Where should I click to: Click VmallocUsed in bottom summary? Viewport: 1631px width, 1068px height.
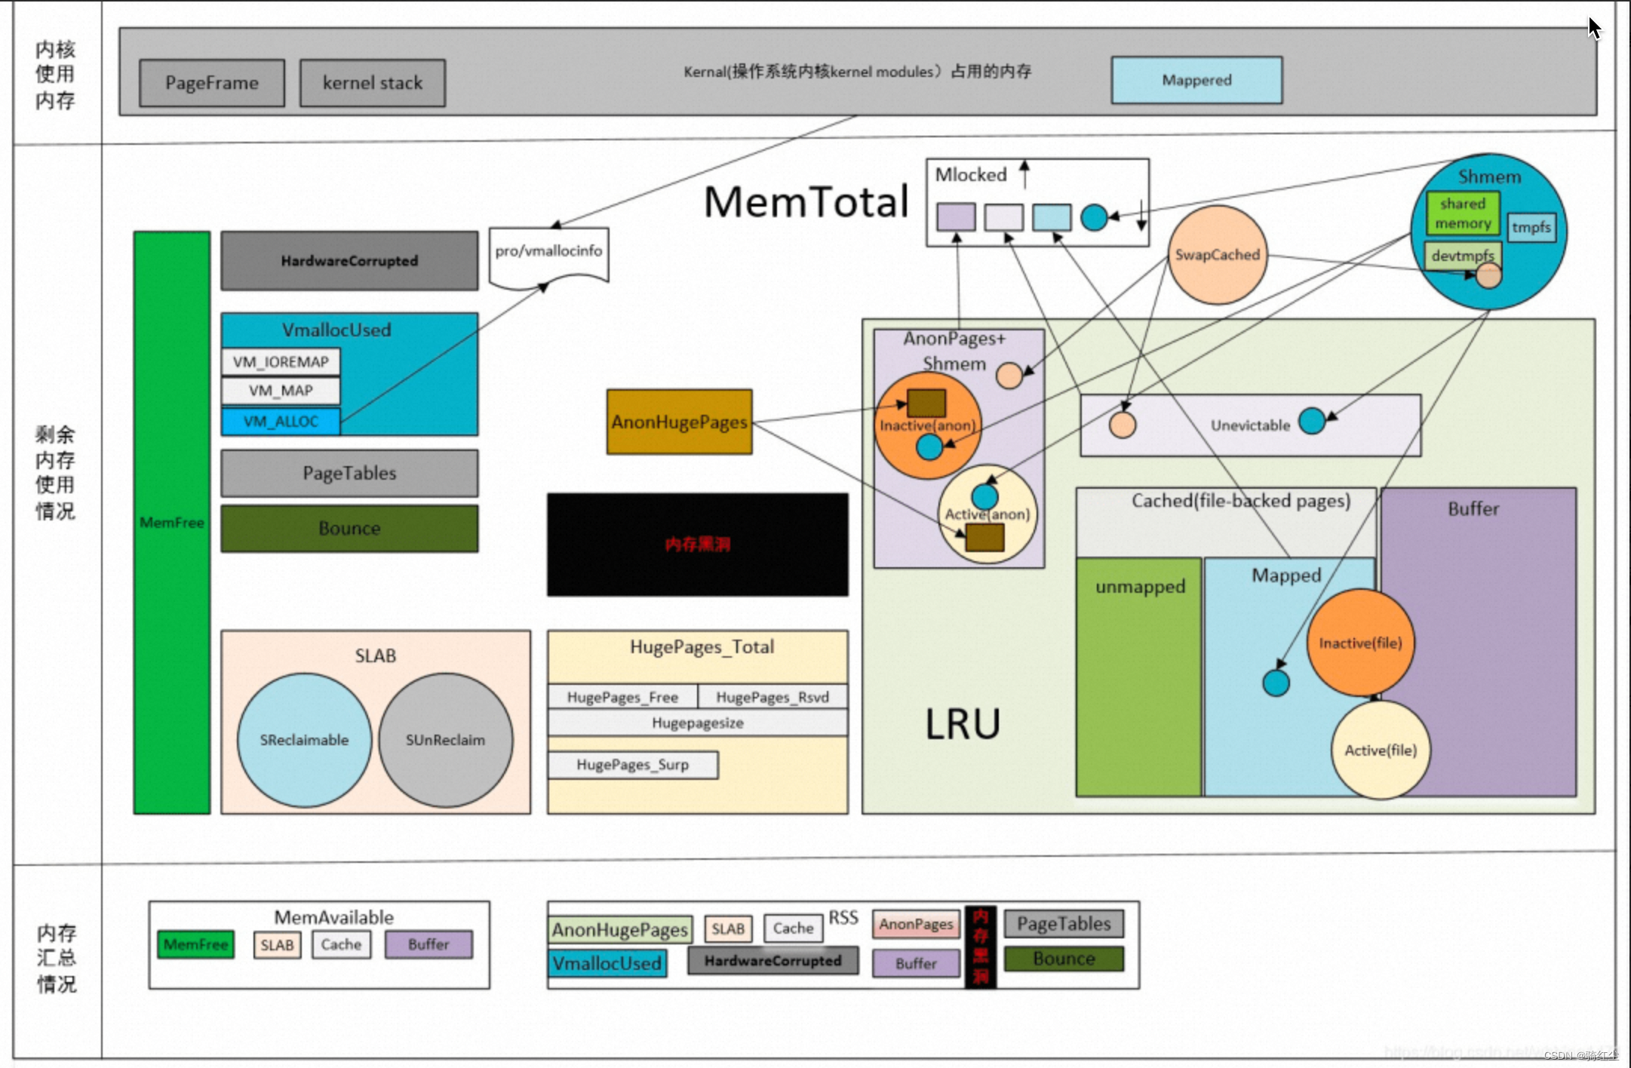[607, 963]
